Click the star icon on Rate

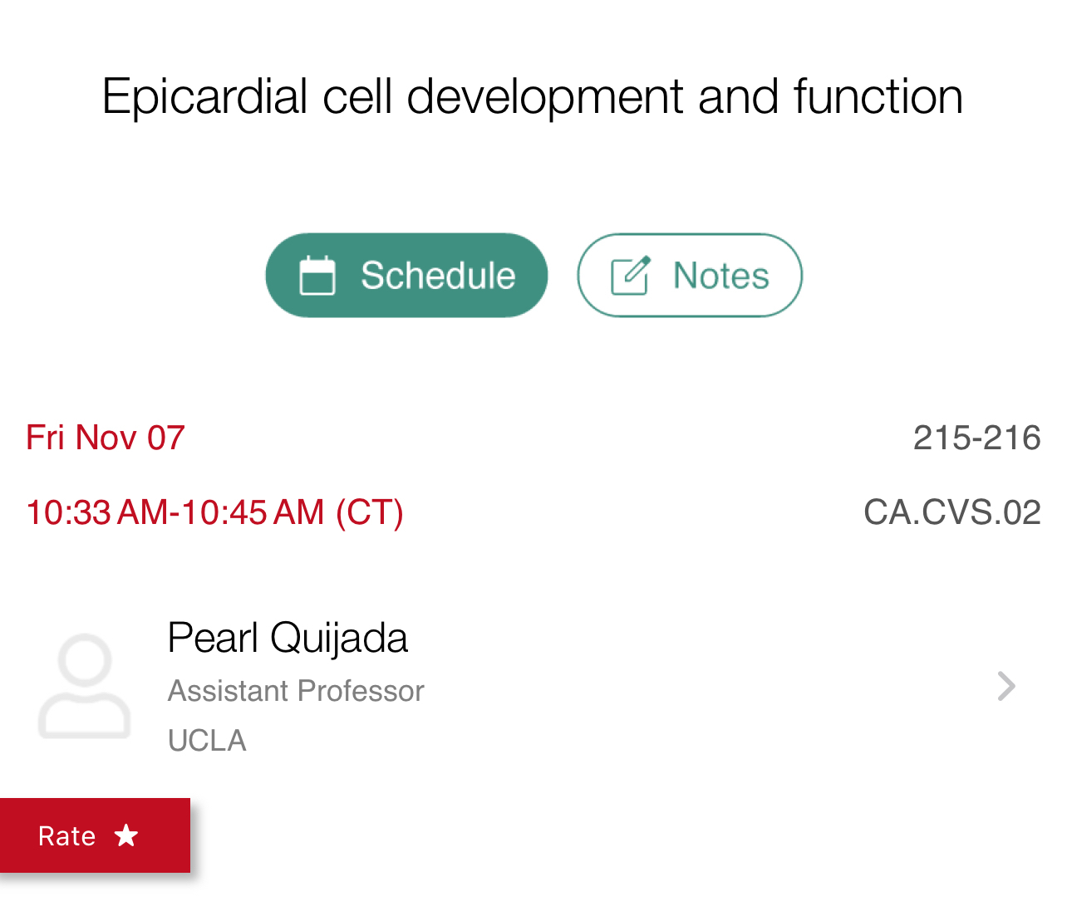pos(126,835)
